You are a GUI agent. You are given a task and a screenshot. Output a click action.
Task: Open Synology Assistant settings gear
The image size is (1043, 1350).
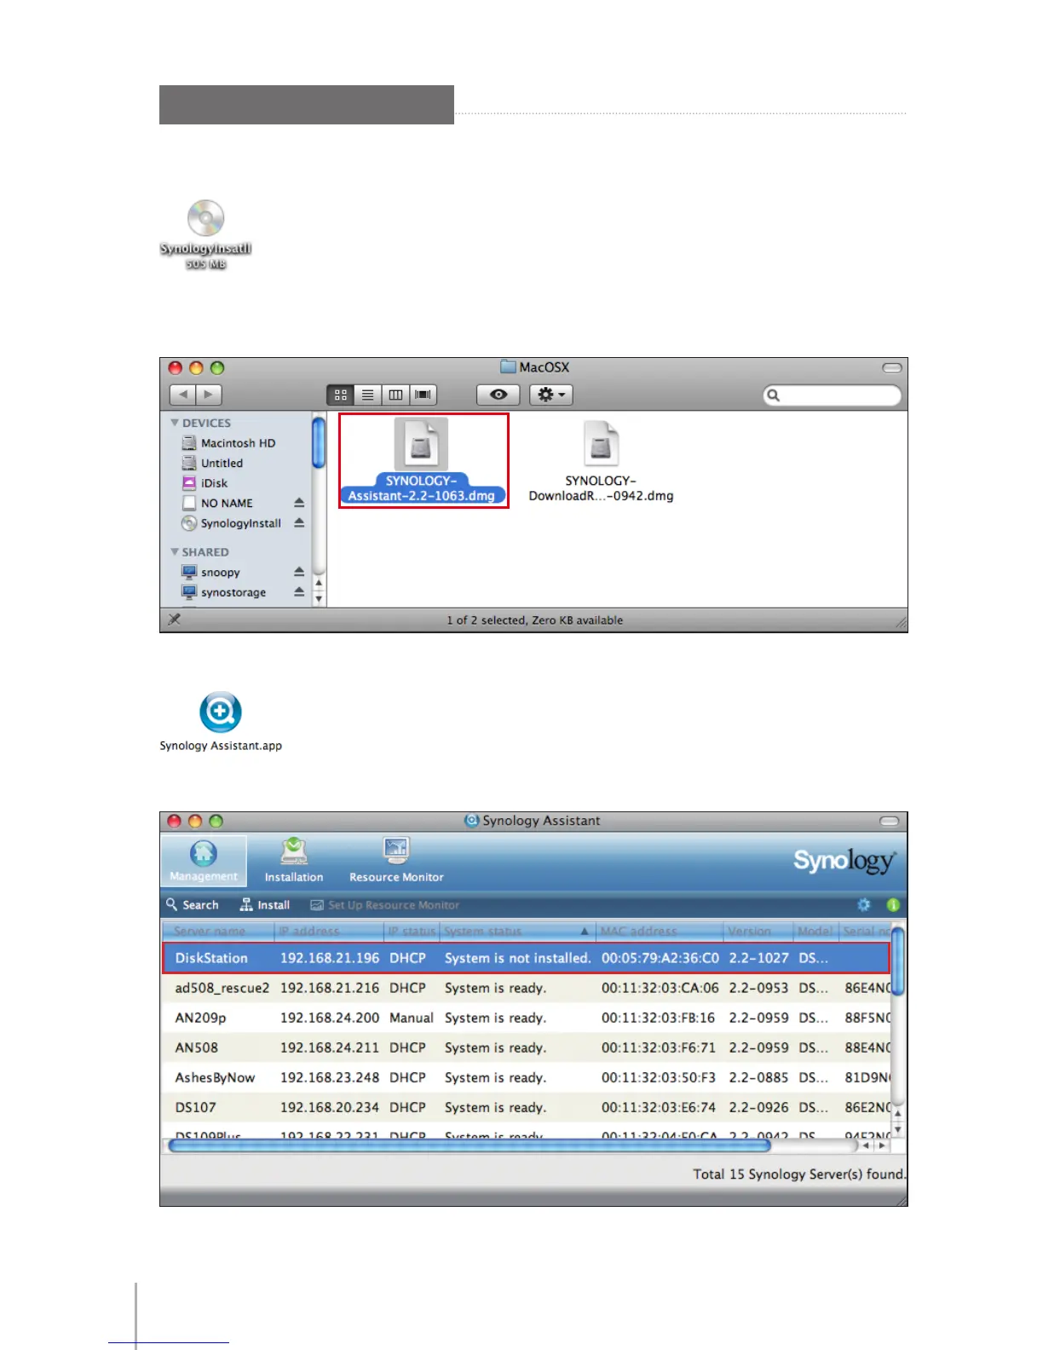tap(864, 905)
